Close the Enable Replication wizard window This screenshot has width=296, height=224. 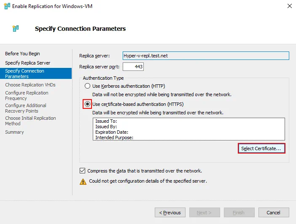(x=289, y=7)
